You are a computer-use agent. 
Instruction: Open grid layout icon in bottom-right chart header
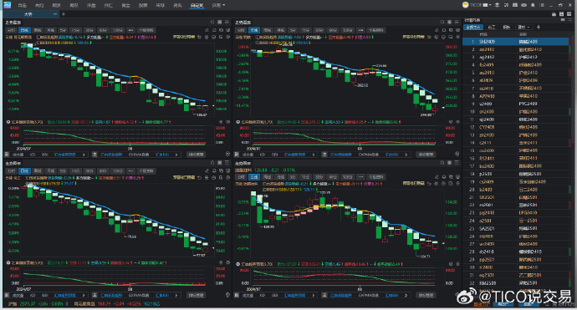[450, 163]
